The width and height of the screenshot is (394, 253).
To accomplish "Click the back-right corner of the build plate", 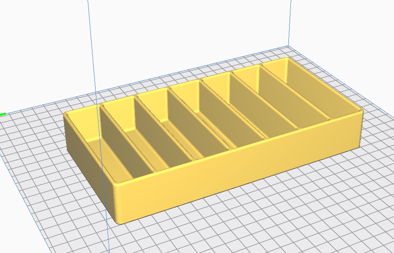I will point(289,46).
